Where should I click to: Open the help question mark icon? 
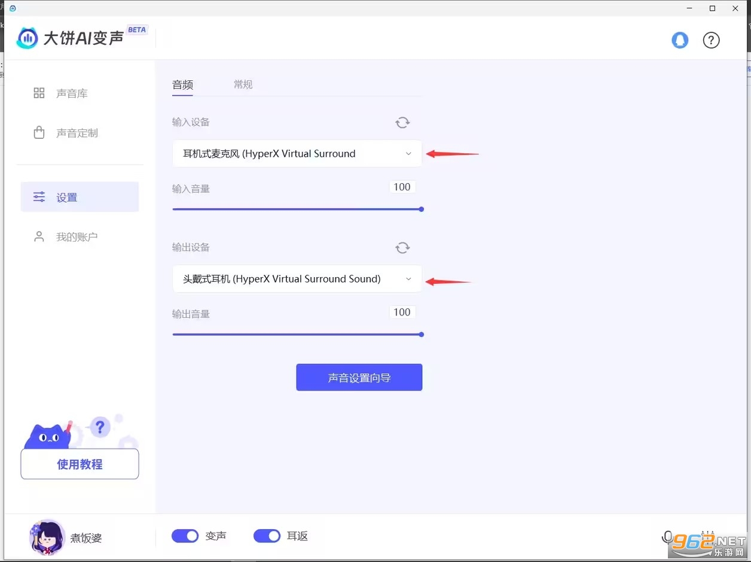click(x=711, y=40)
